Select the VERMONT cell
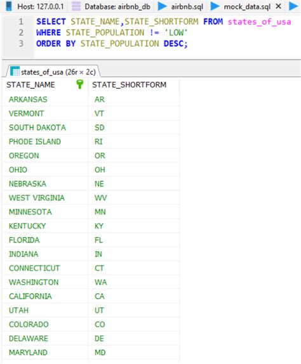The height and width of the screenshot is (364, 301). coord(45,114)
